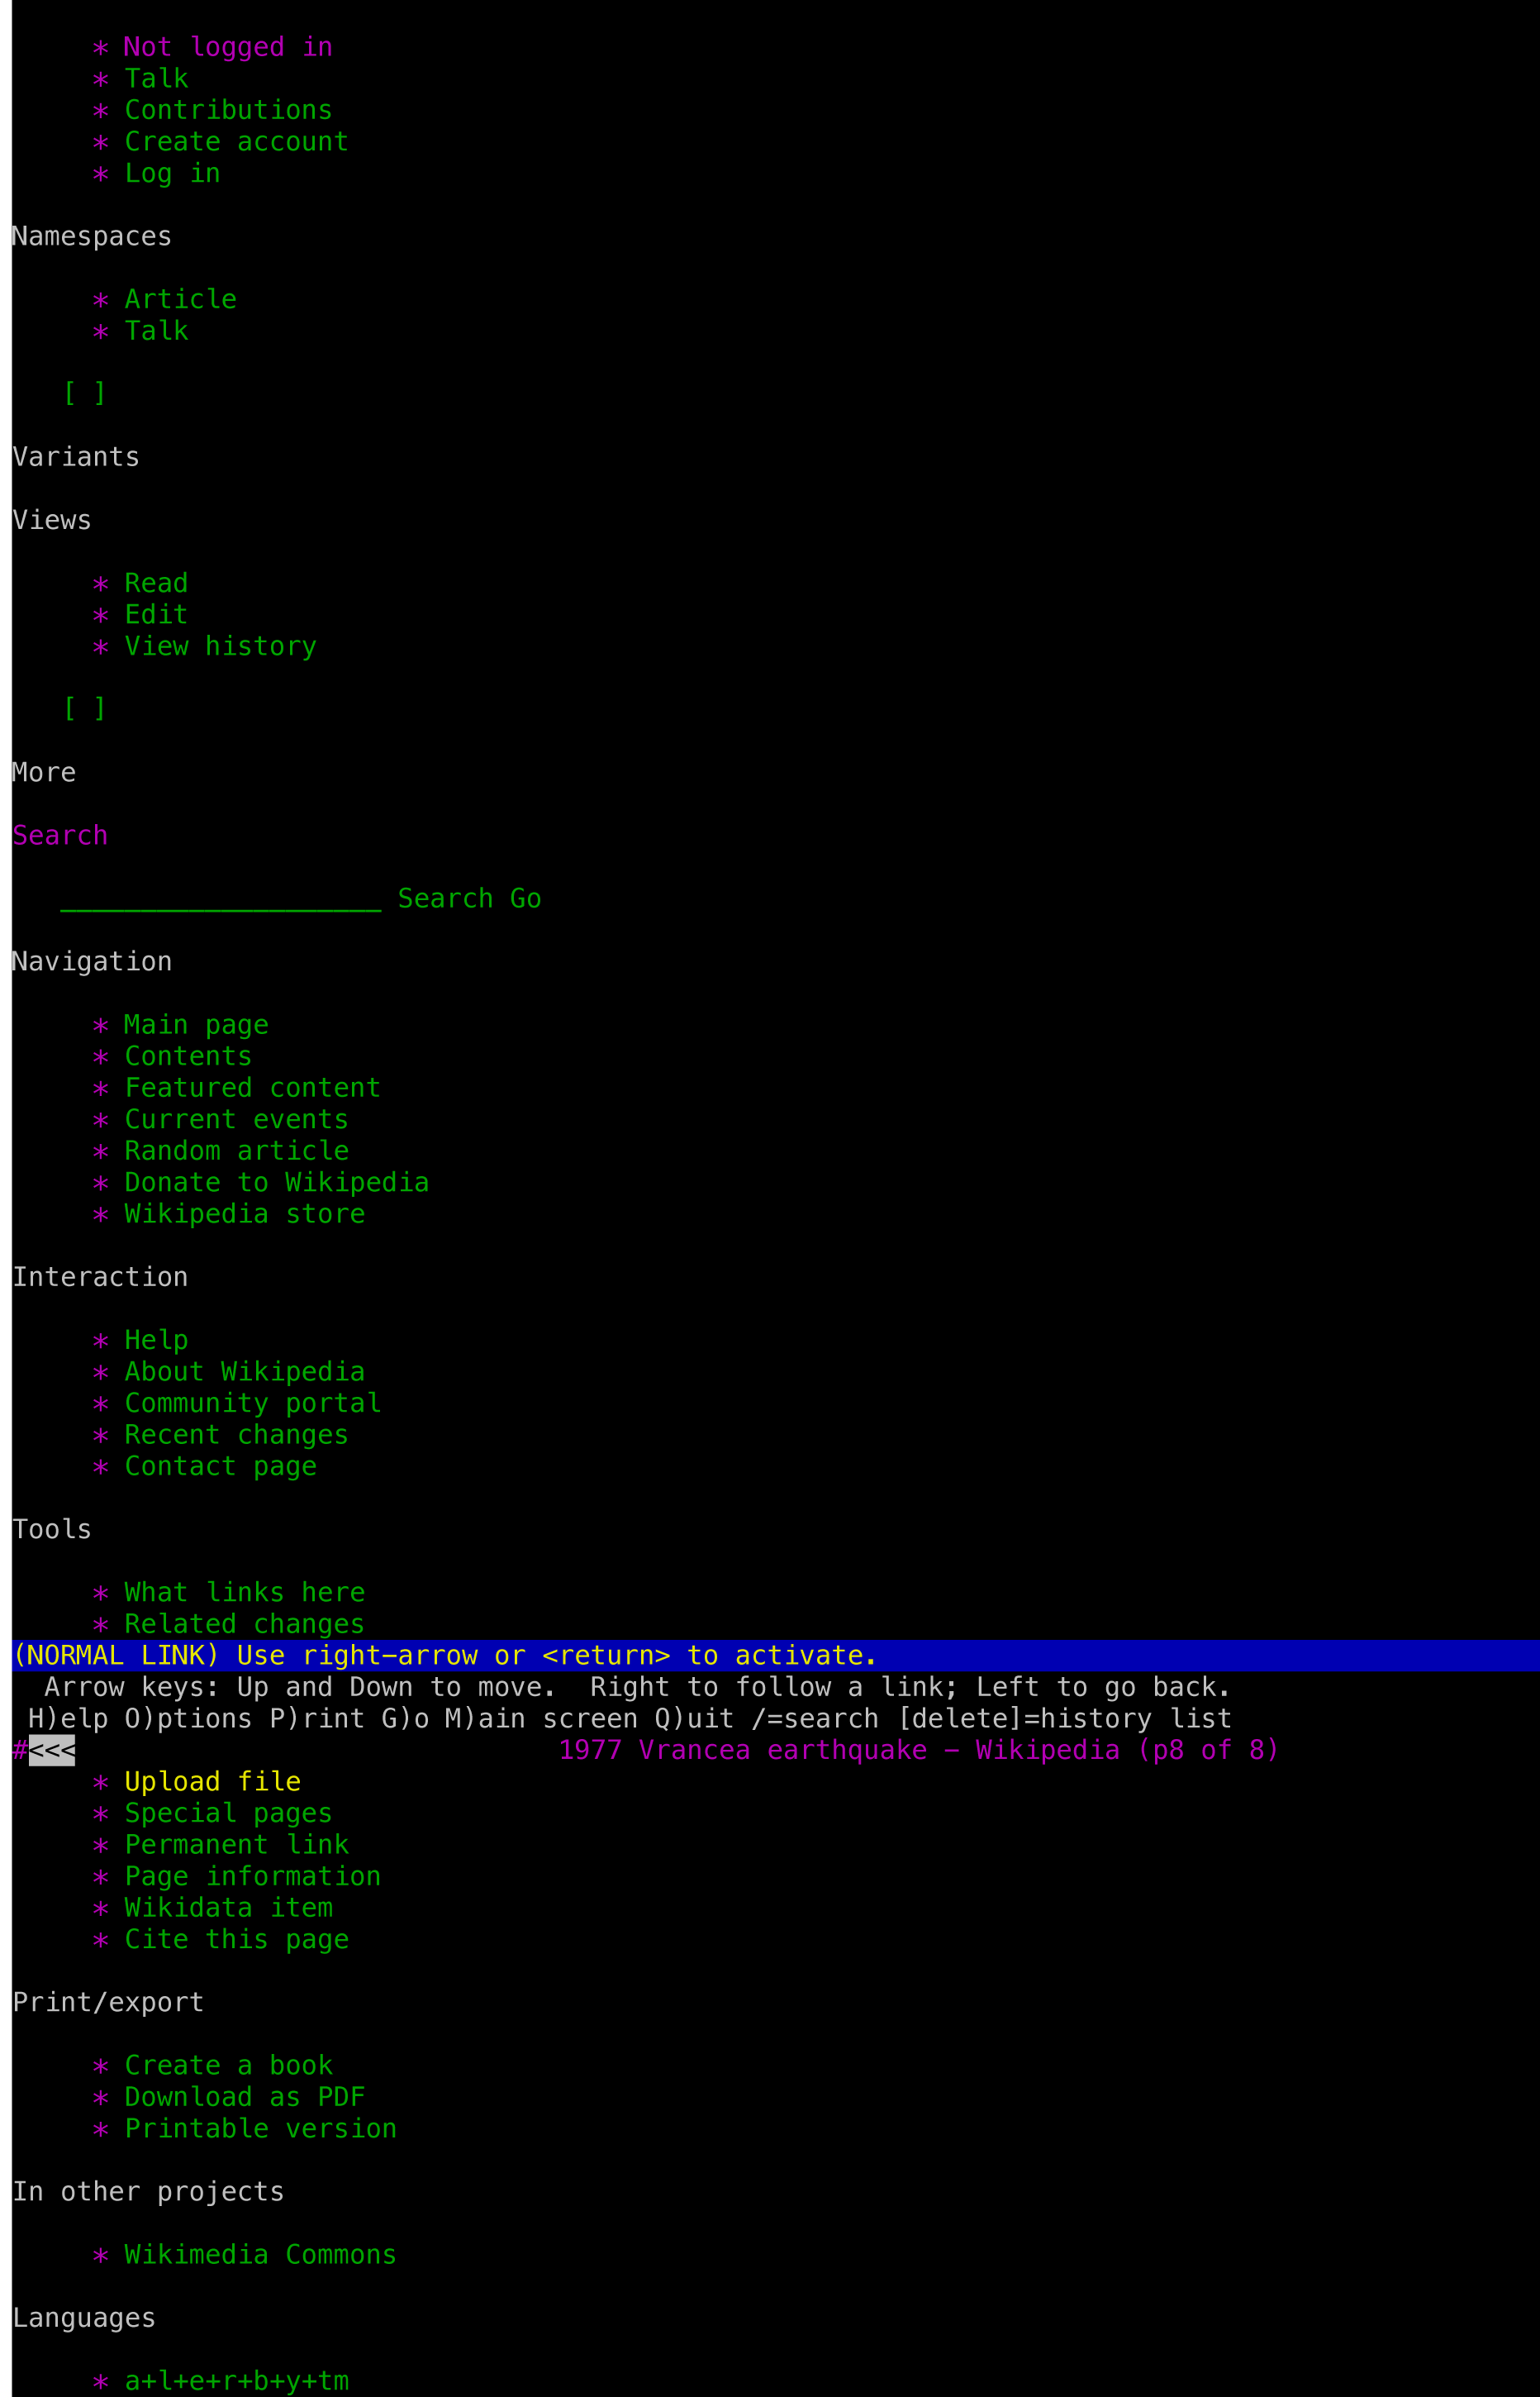Switch to the Edit view
Screen dimensions: 1540x2397
[156, 615]
